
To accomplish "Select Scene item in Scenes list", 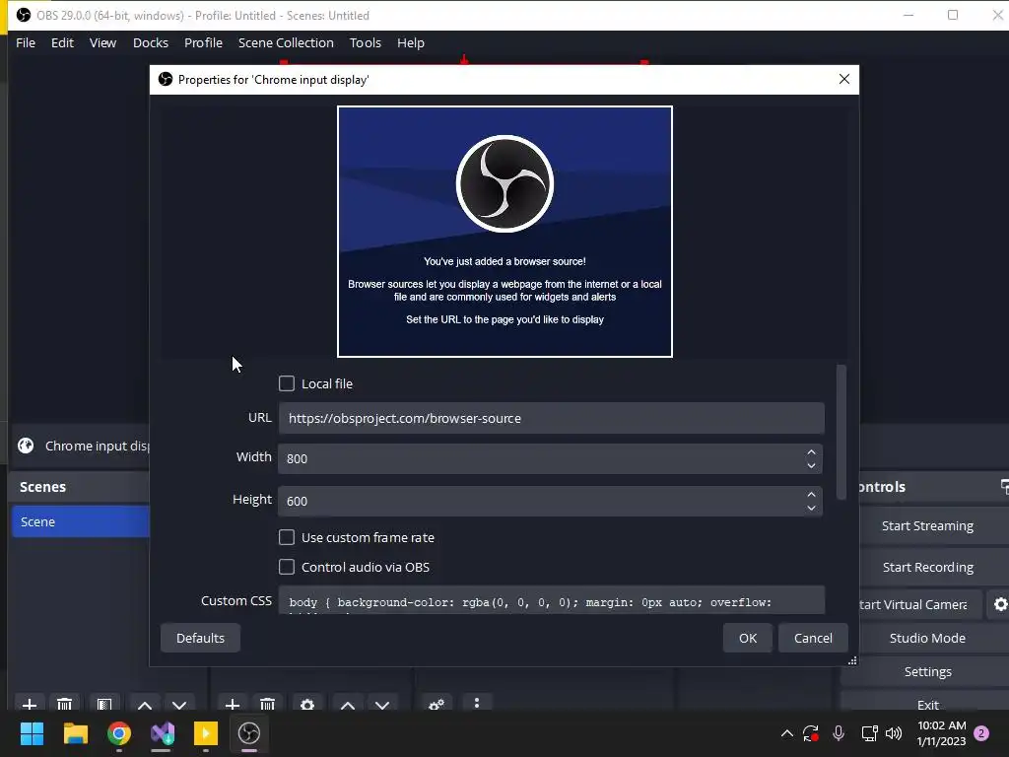I will (x=81, y=521).
